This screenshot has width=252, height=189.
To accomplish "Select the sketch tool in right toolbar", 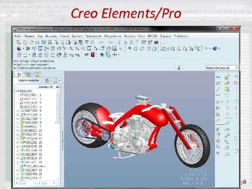I will point(218,77).
